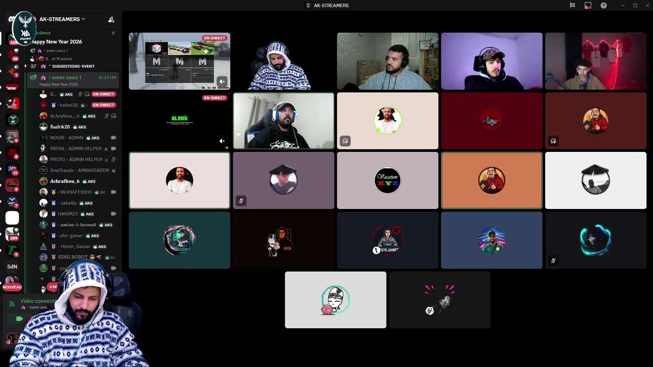The width and height of the screenshot is (653, 367).
Task: Focus the KICK avatar tile
Action: [284, 240]
